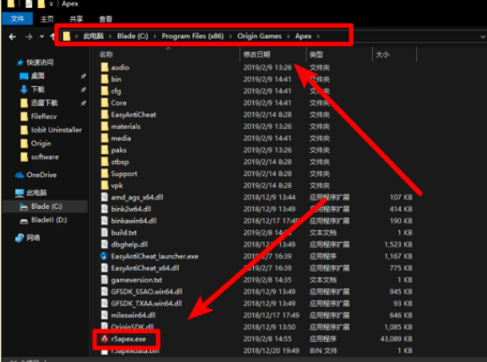Expand the 此电脑 tree node in sidebar
The height and width of the screenshot is (362, 487).
click(8, 192)
